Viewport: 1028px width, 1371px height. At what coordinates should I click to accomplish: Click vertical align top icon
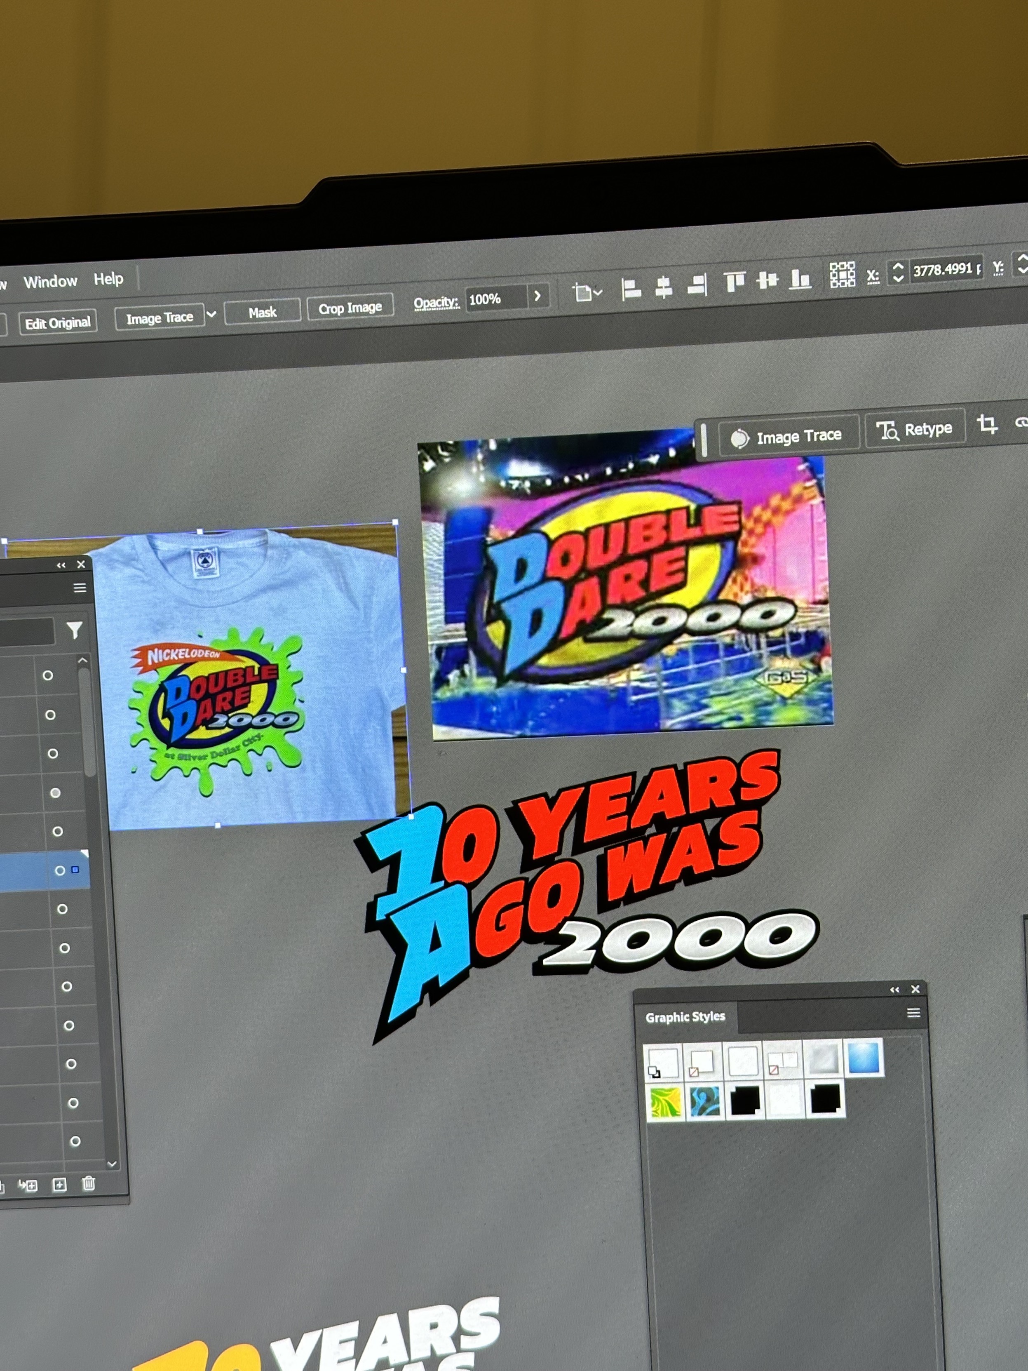pos(734,282)
